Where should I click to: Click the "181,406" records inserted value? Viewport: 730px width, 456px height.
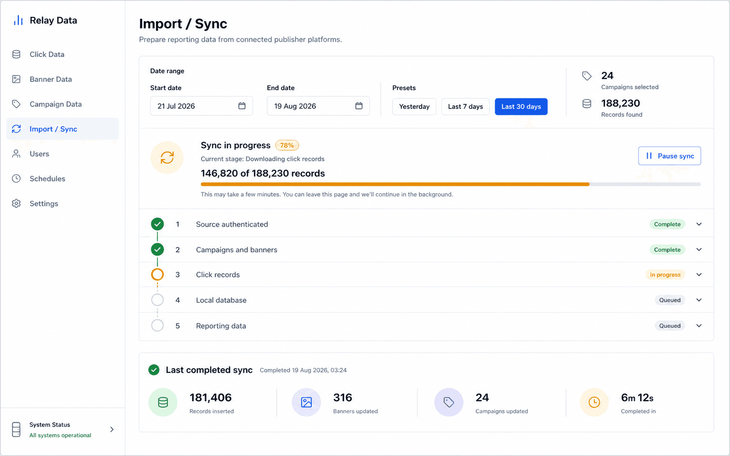pyautogui.click(x=210, y=398)
